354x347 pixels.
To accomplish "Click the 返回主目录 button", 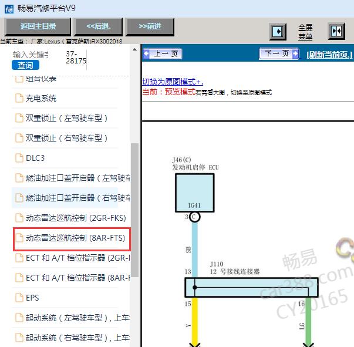I will 38,26.
